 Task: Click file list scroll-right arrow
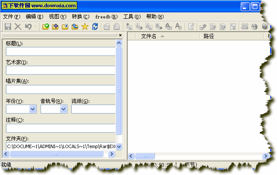click(265, 156)
